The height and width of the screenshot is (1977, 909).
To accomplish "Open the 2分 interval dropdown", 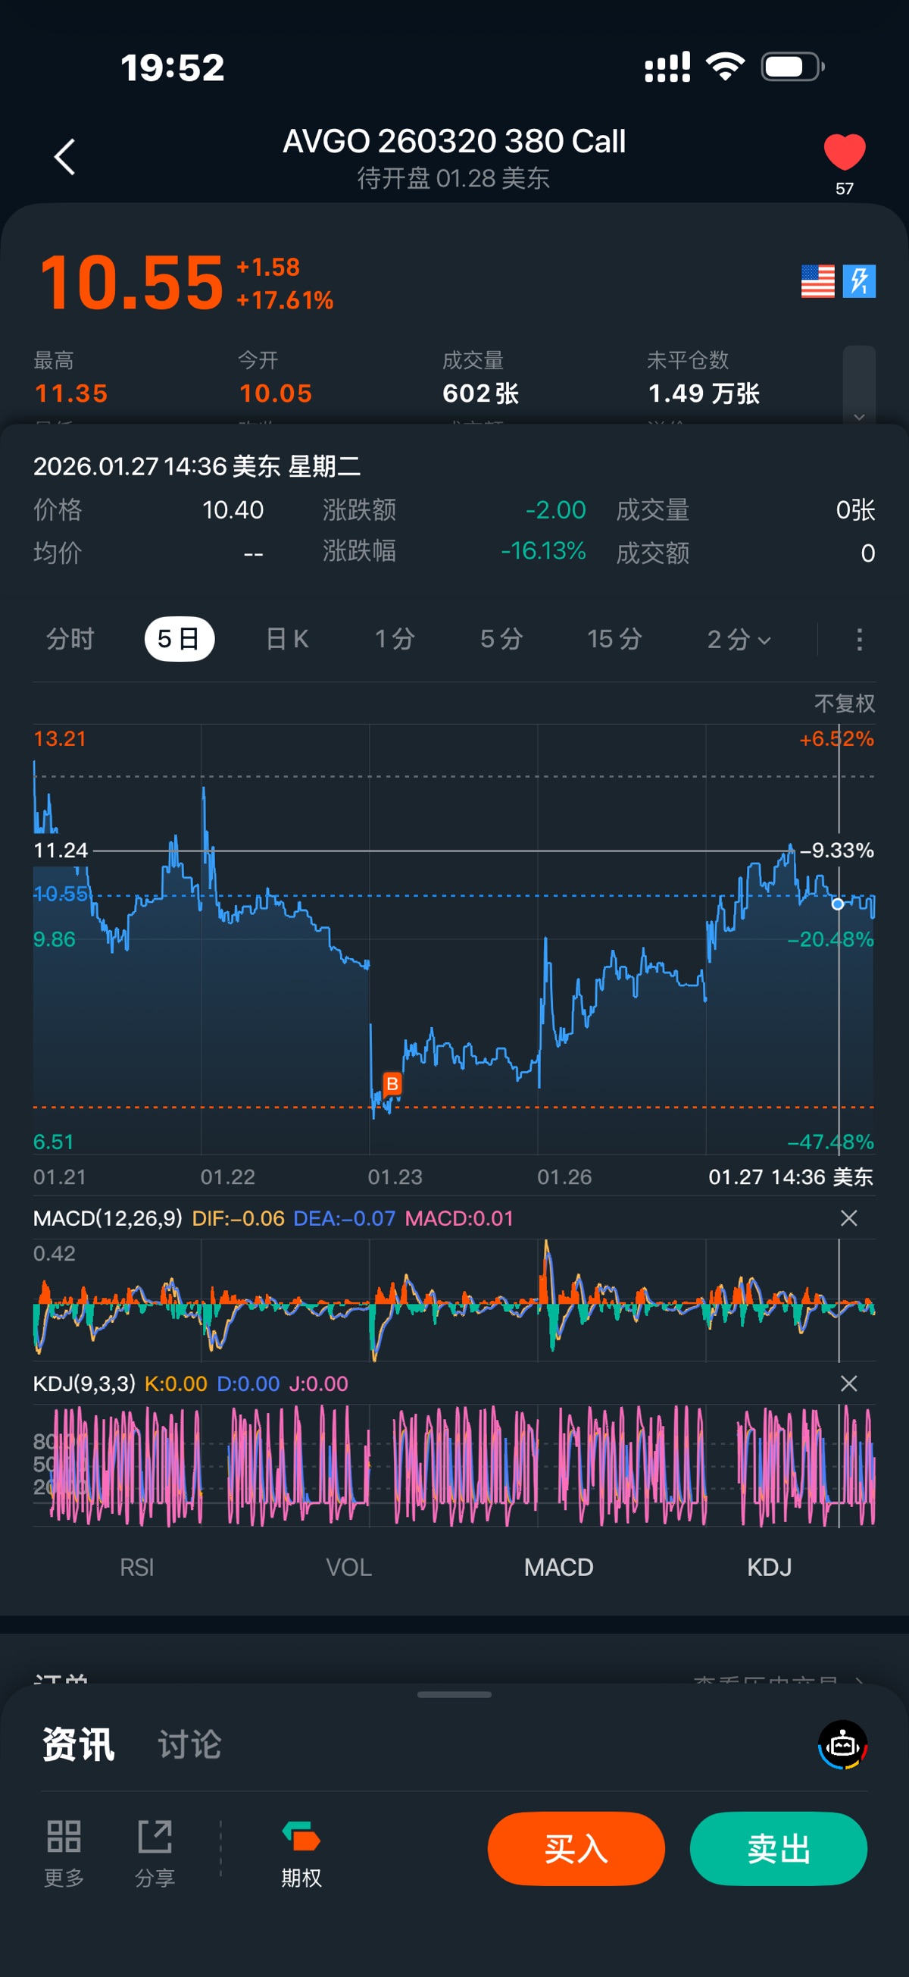I will [738, 638].
